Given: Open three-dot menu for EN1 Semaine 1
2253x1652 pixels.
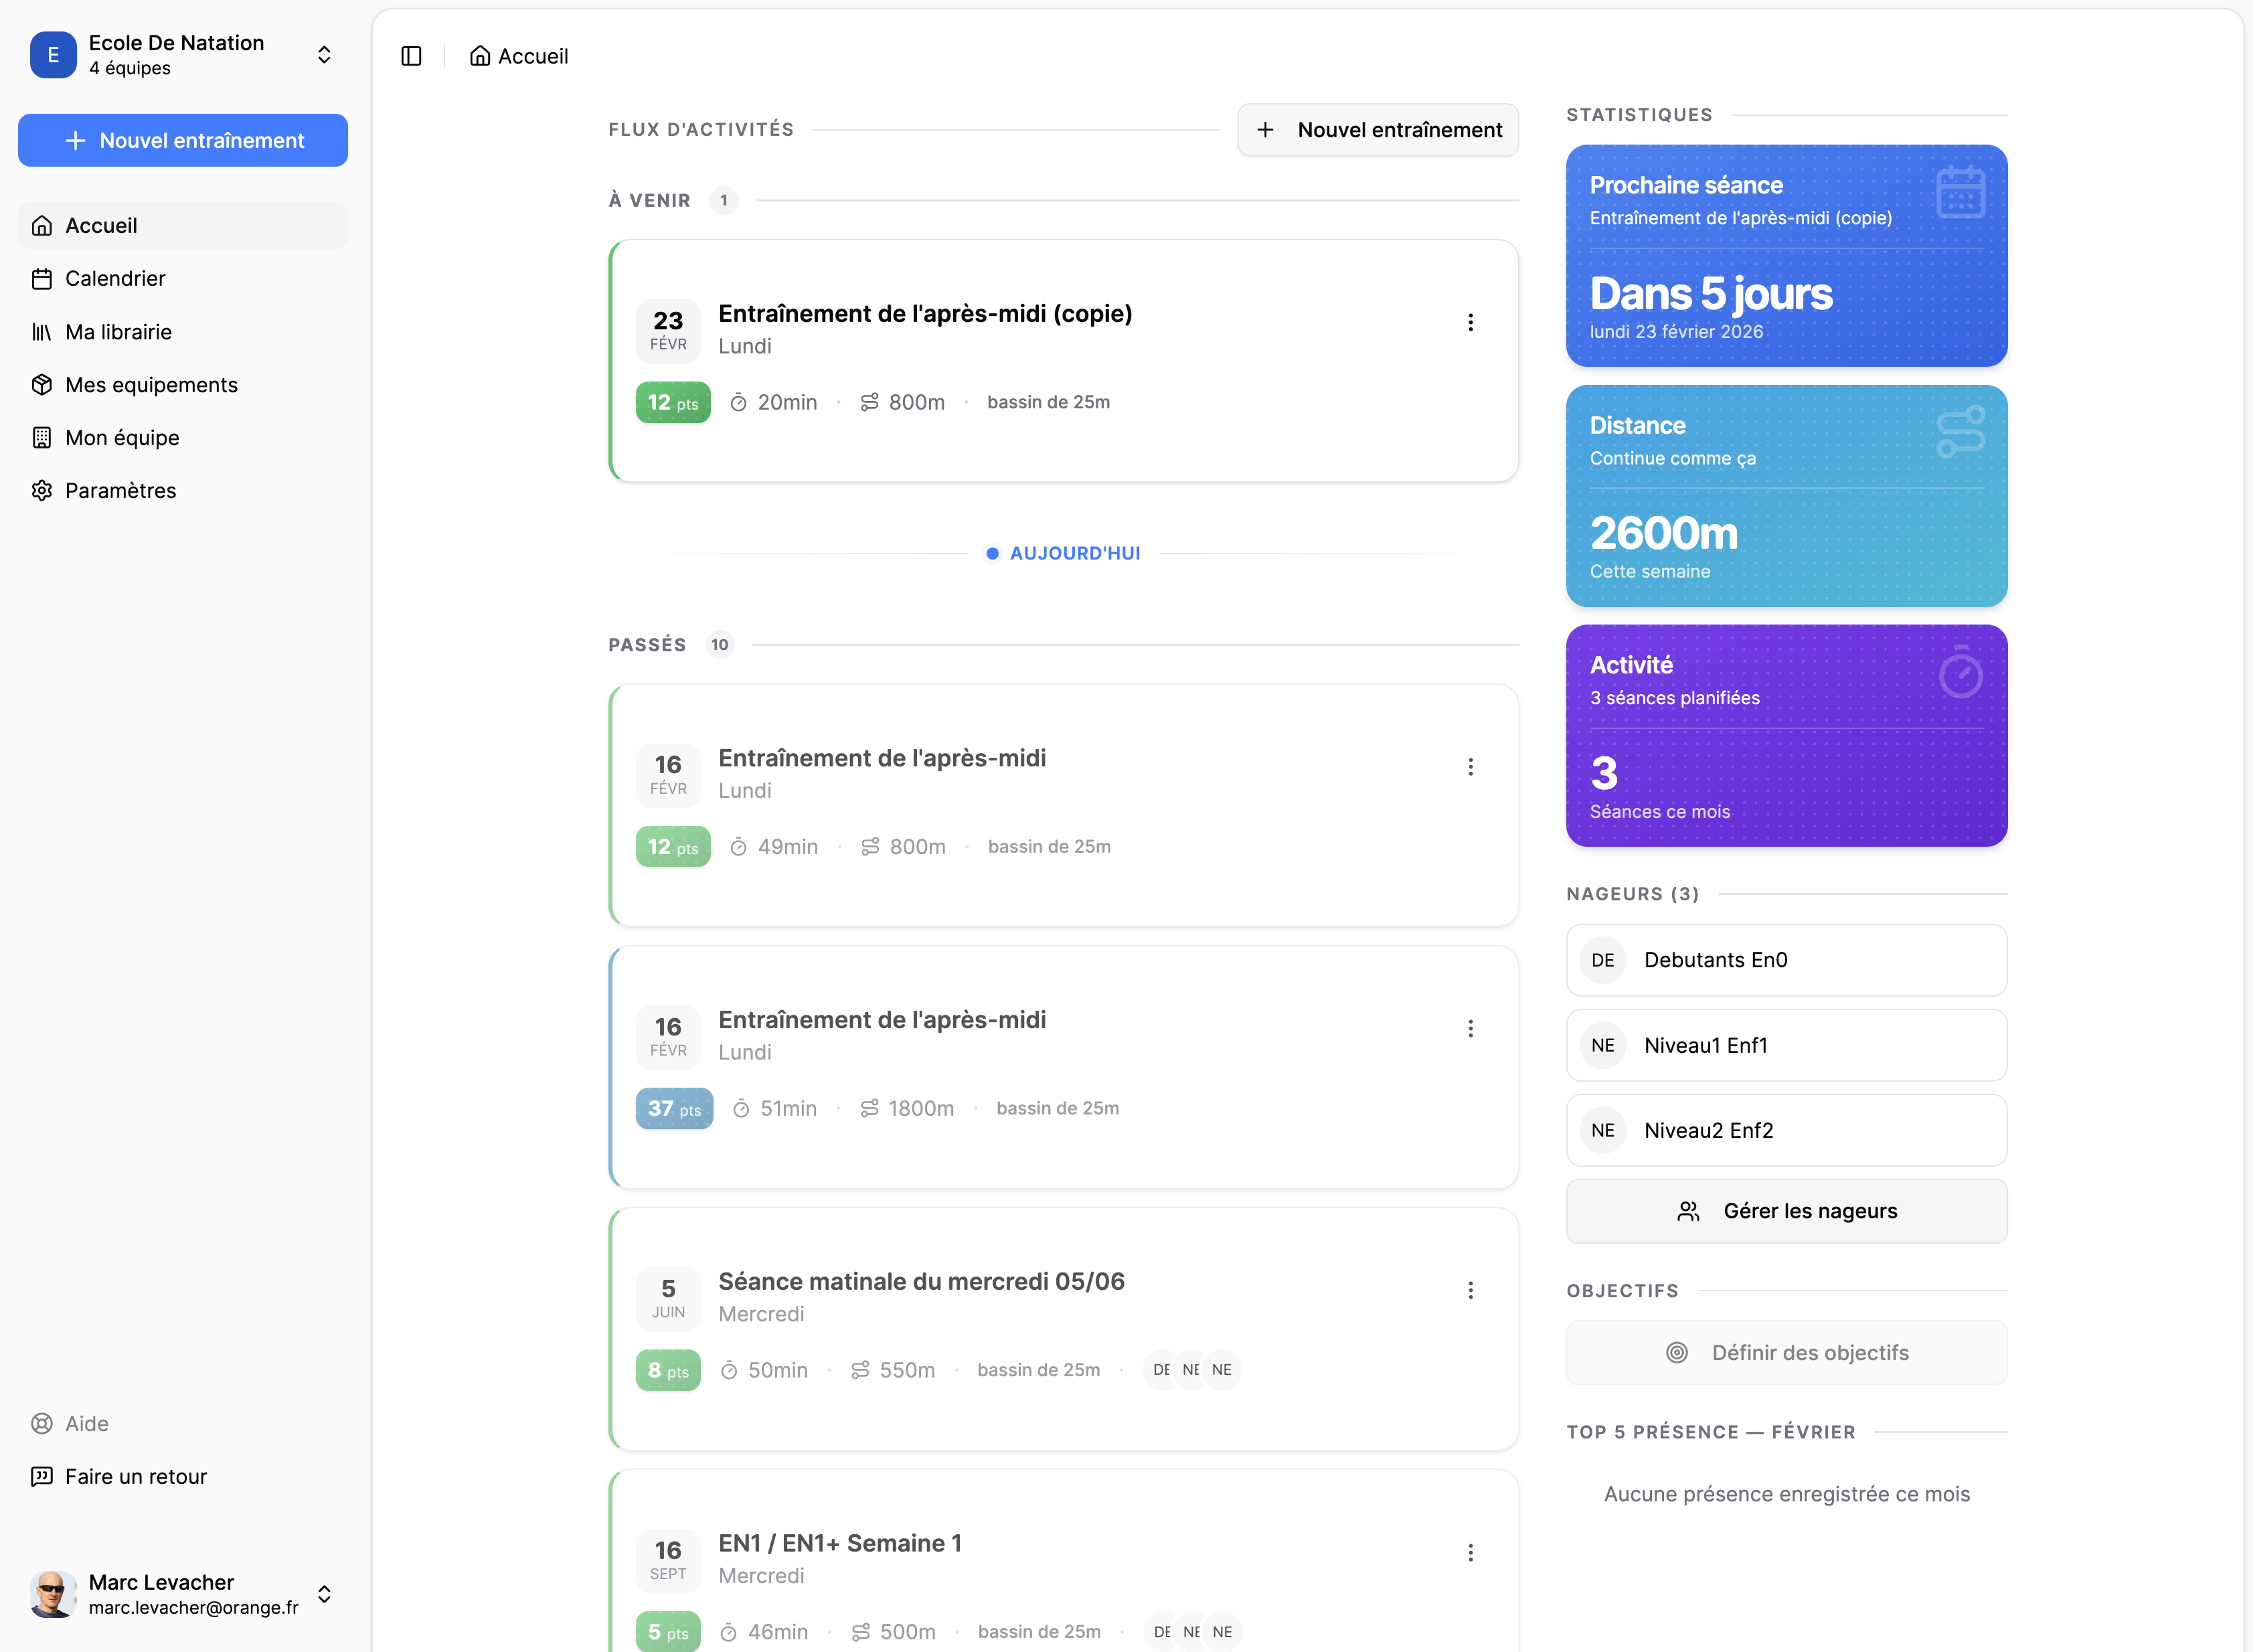Looking at the screenshot, I should pos(1470,1552).
